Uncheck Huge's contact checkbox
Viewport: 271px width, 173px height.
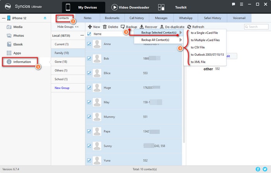point(89,87)
